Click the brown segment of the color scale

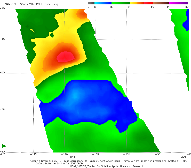pyautogui.click(x=161, y=3)
